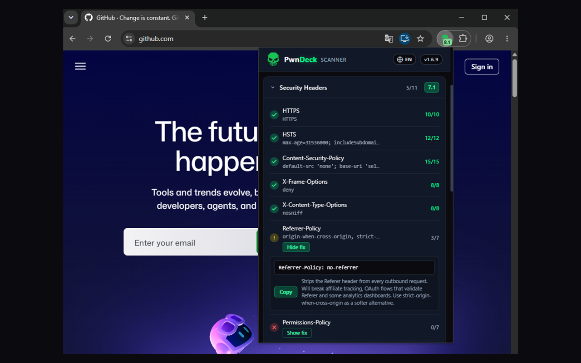Click the install app icon in address bar
The height and width of the screenshot is (363, 581).
pos(404,39)
